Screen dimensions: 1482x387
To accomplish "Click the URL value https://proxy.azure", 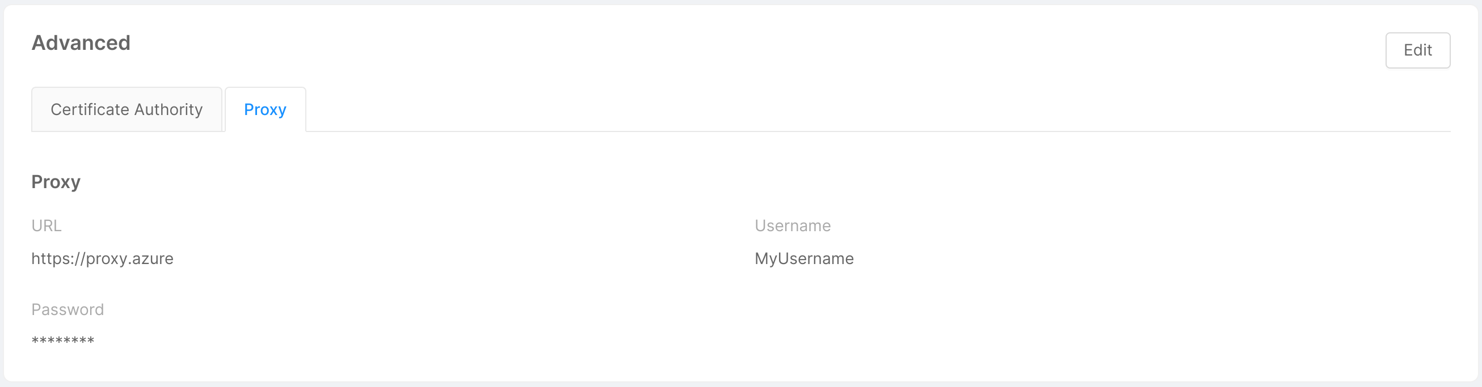I will point(102,258).
